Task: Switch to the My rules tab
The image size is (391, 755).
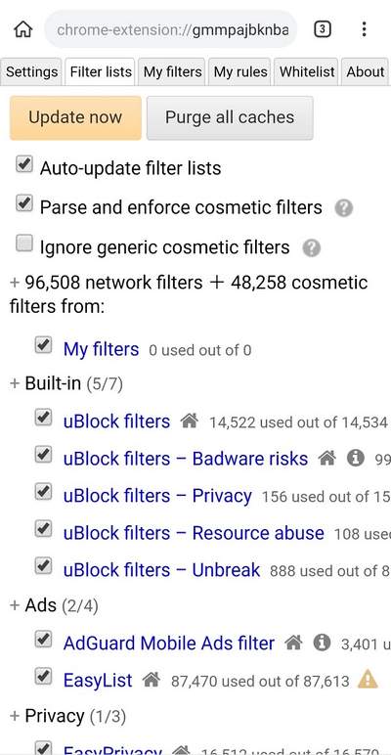Action: pyautogui.click(x=240, y=72)
